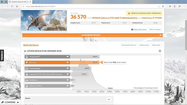187x105 pixels.
Task: Click the monitor icon on Office PC row
Action: [x=27, y=86]
